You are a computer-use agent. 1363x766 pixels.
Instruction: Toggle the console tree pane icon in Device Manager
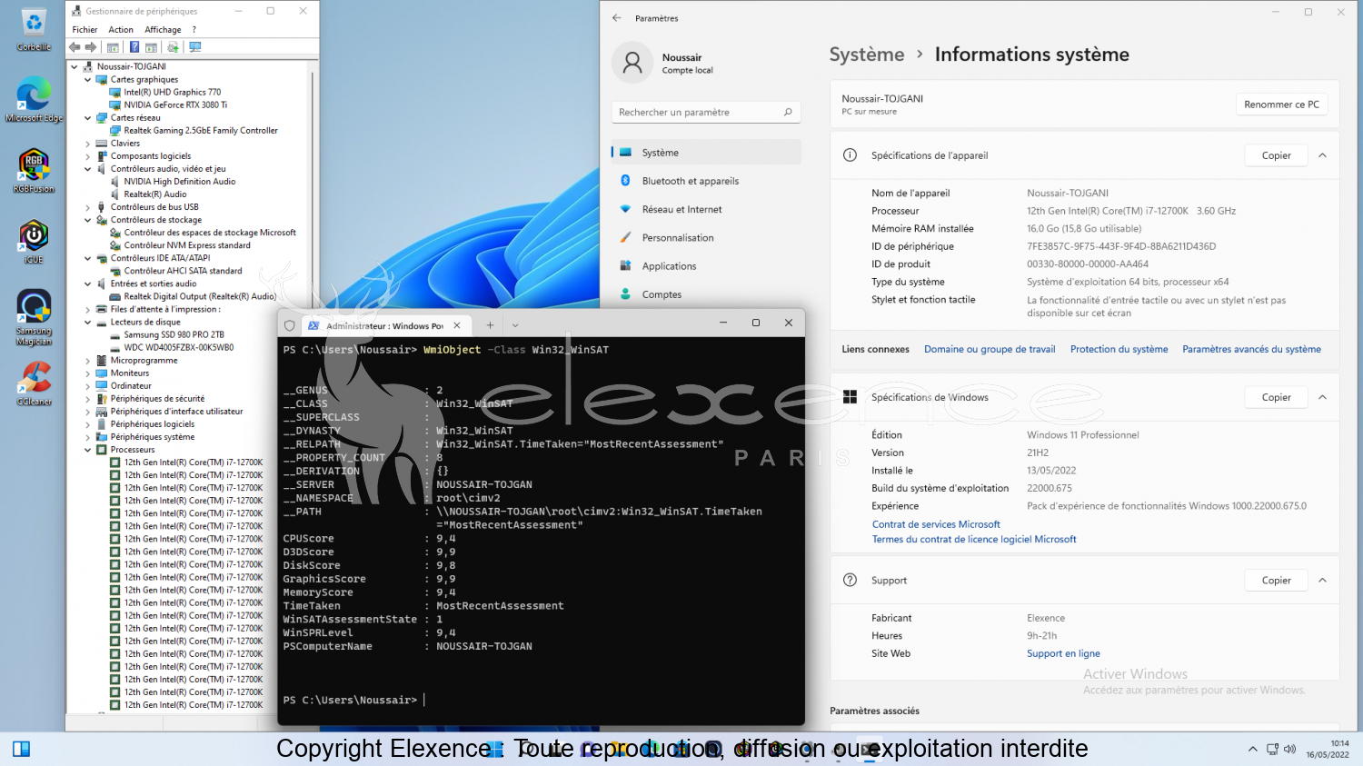pos(113,47)
